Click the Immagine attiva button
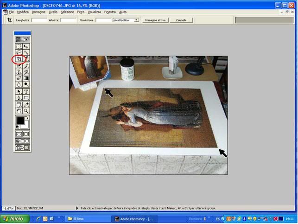 [155, 20]
